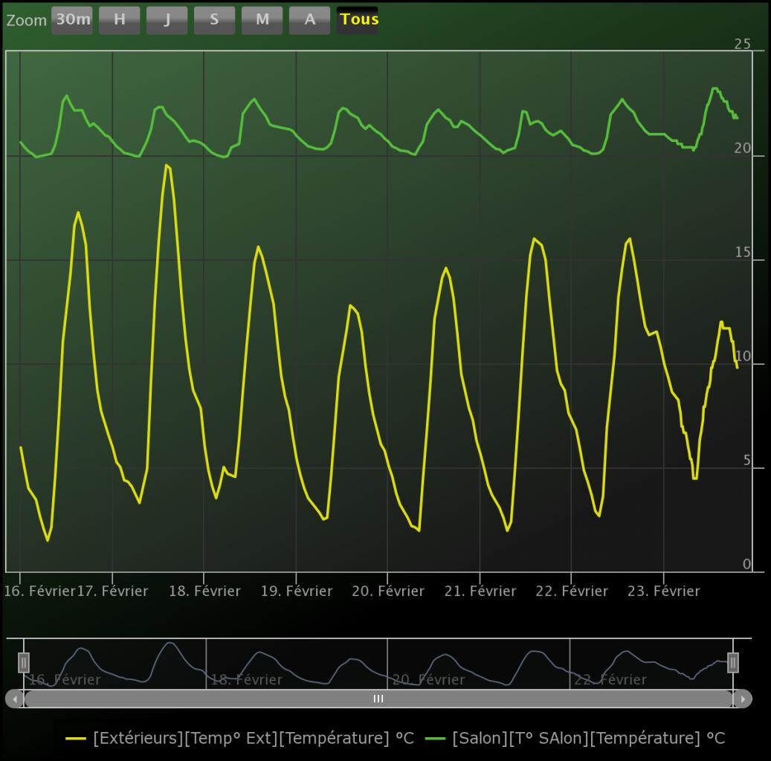Toggle the Salon T° SAlon legend series
Viewport: 771px width, 761px height.
(575, 738)
